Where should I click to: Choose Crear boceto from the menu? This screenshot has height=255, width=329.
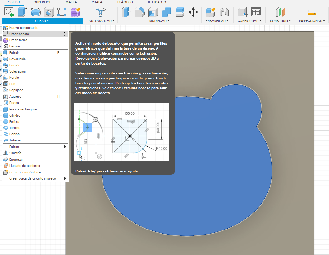pyautogui.click(x=35, y=34)
